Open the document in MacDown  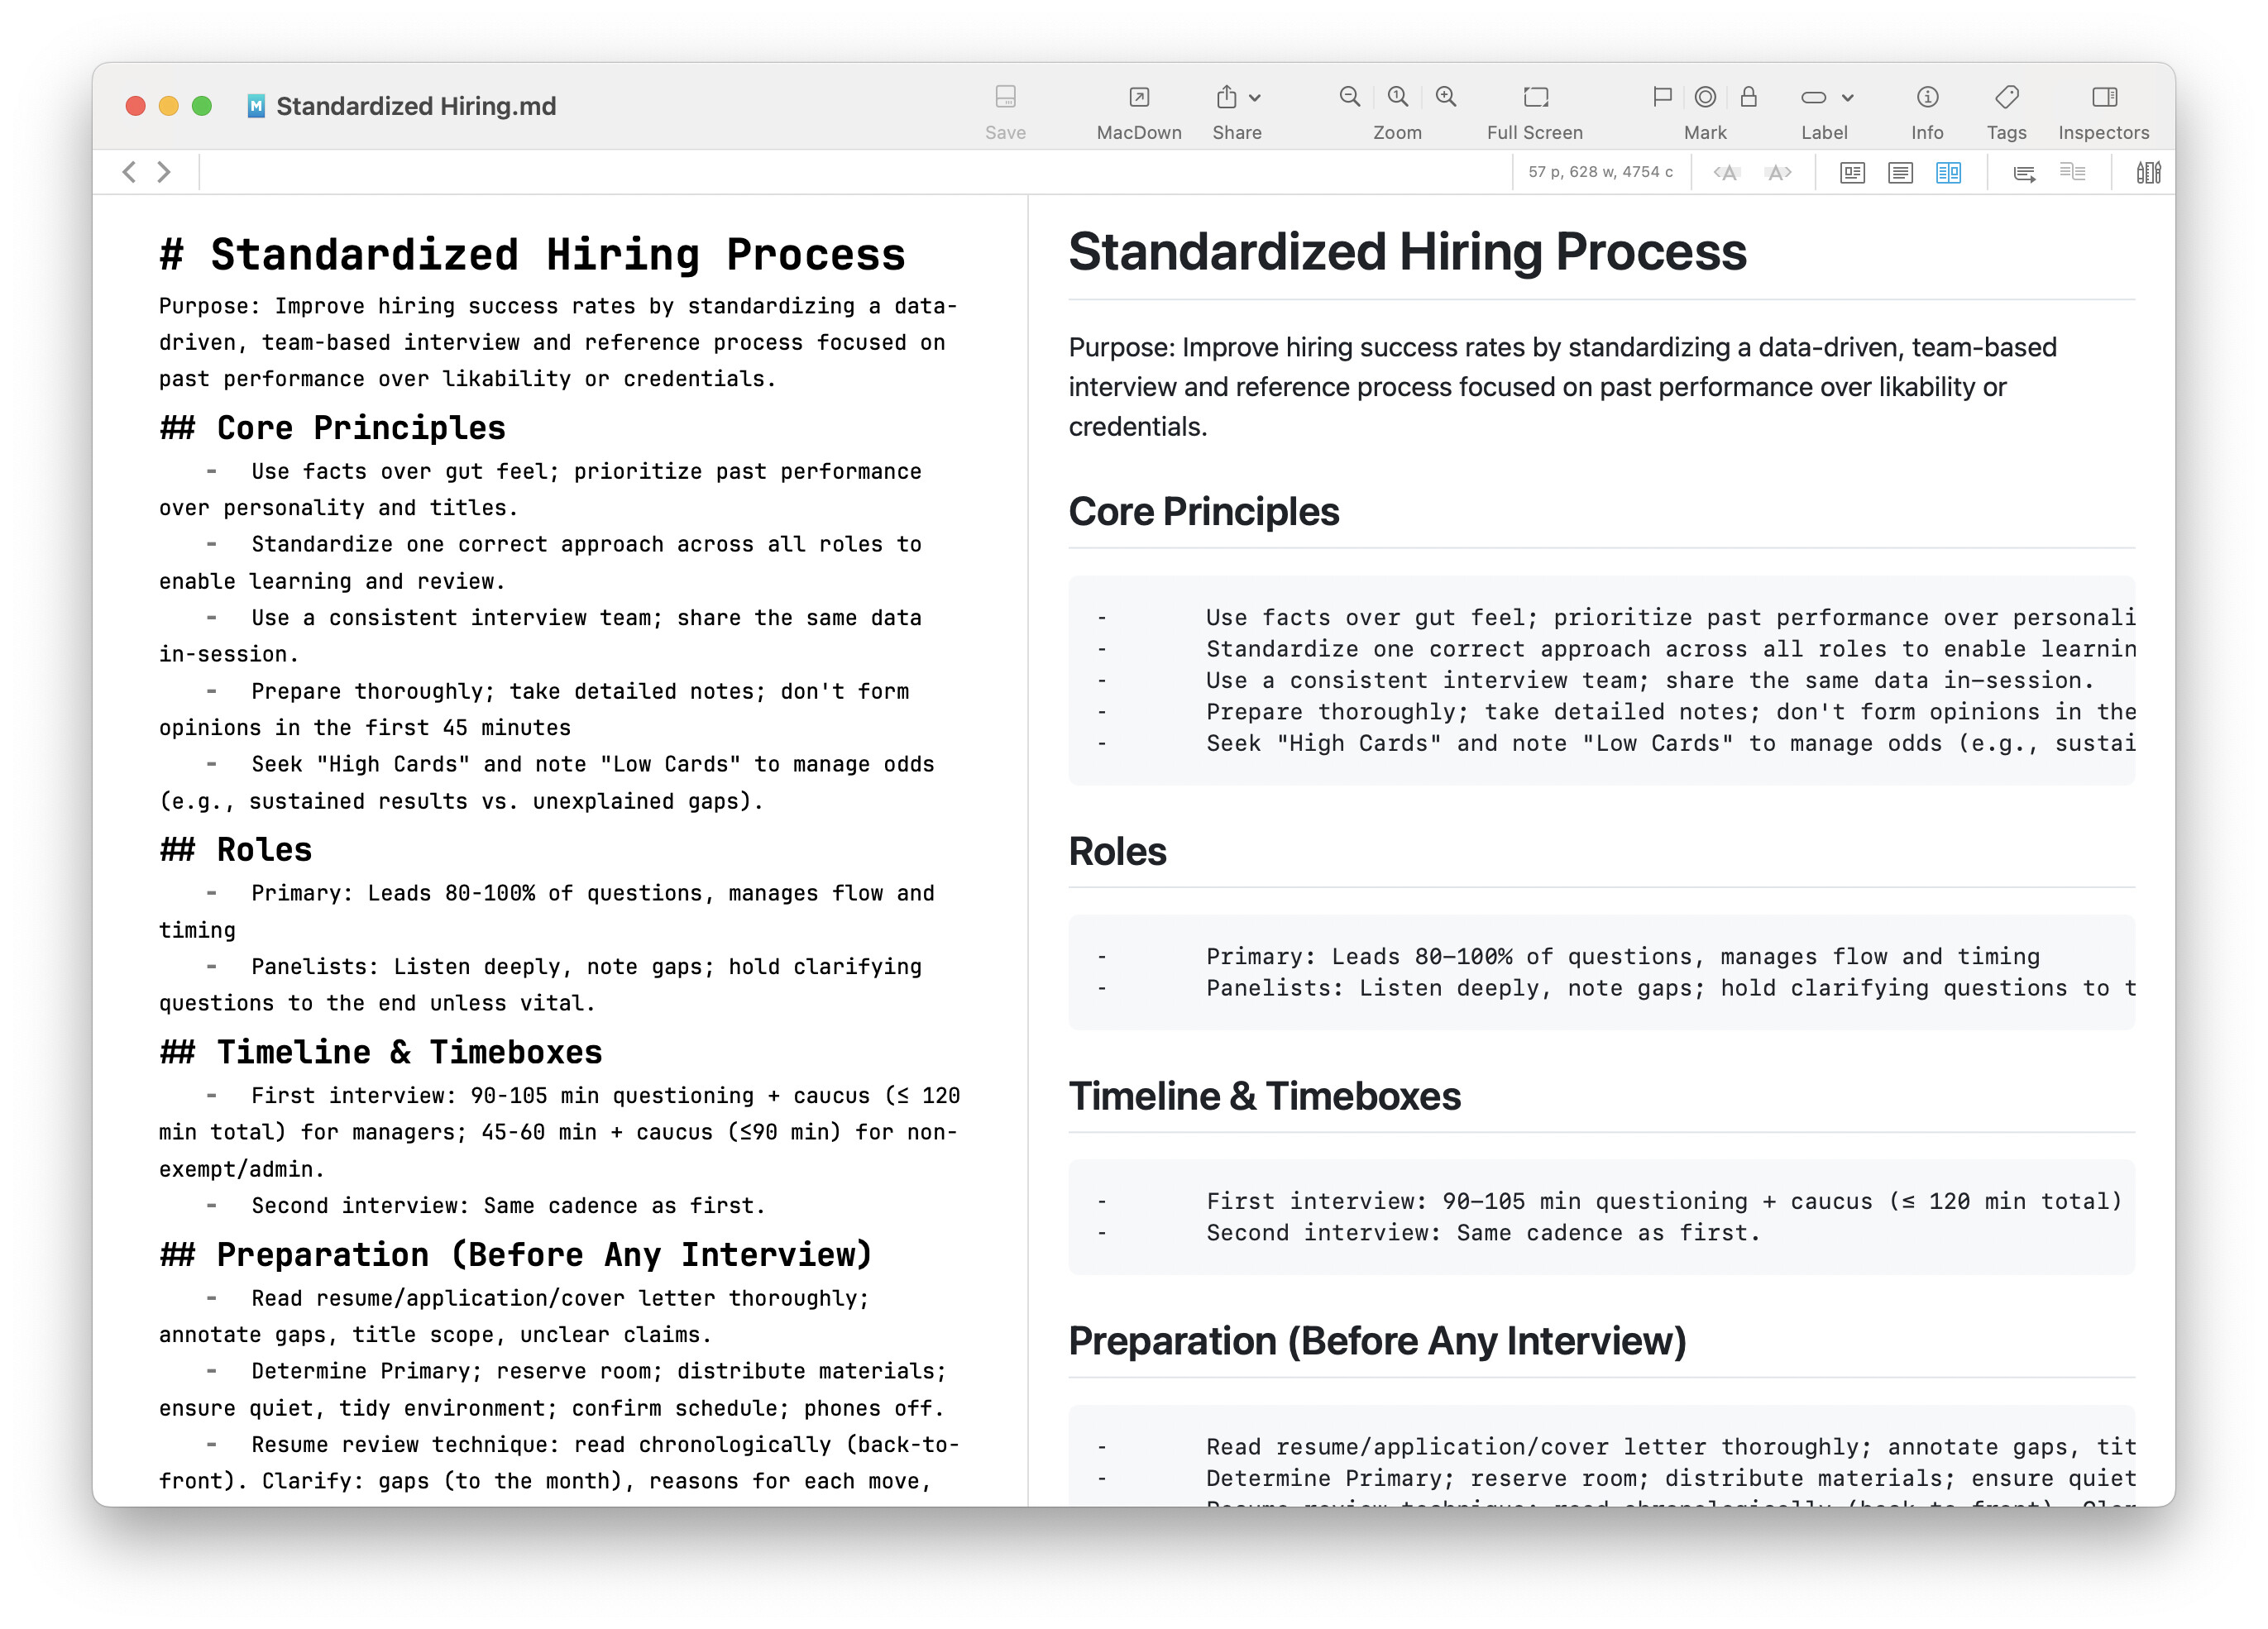[1138, 97]
